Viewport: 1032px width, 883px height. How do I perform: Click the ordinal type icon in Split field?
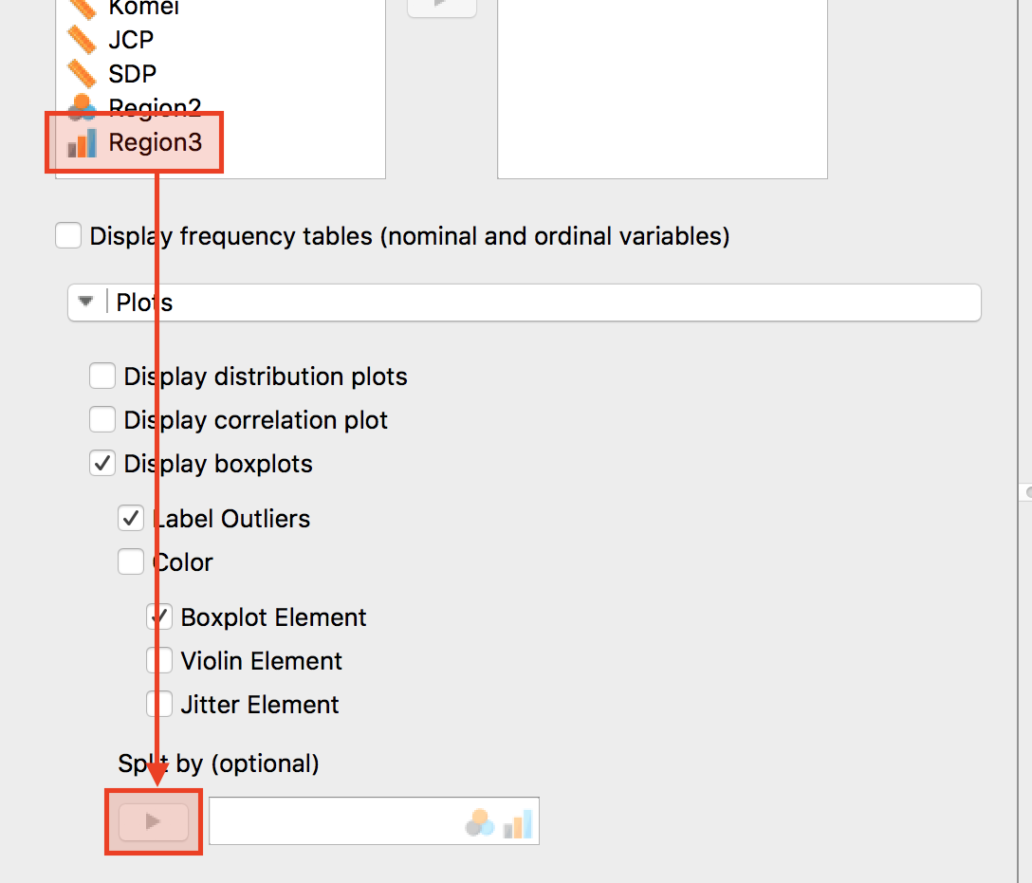(x=518, y=824)
